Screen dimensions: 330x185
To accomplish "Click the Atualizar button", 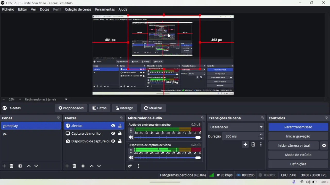I will (x=153, y=108).
